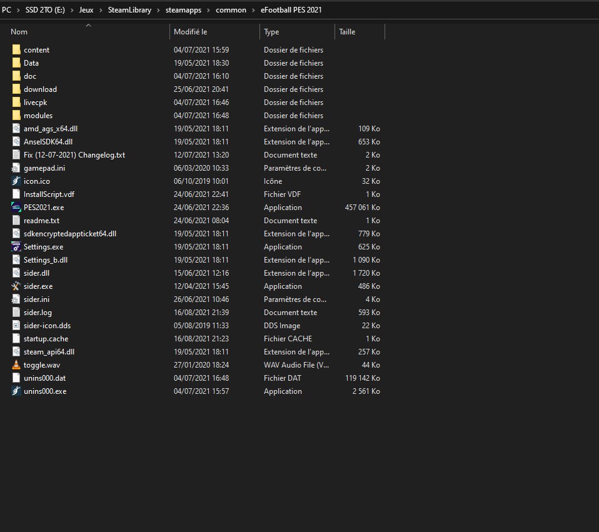Select the folder name livecpk
Viewport: 599px width, 532px height.
pos(36,103)
